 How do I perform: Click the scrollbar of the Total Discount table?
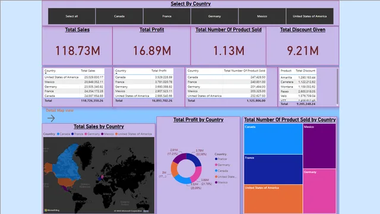(337, 86)
